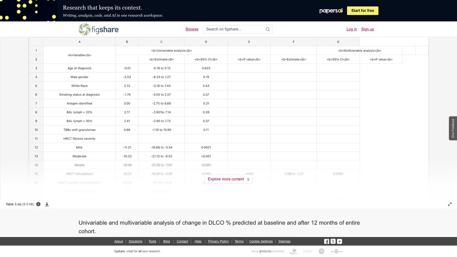Open Cookie Settings in the footer
Viewport: 457px width, 257px height.
point(261,241)
